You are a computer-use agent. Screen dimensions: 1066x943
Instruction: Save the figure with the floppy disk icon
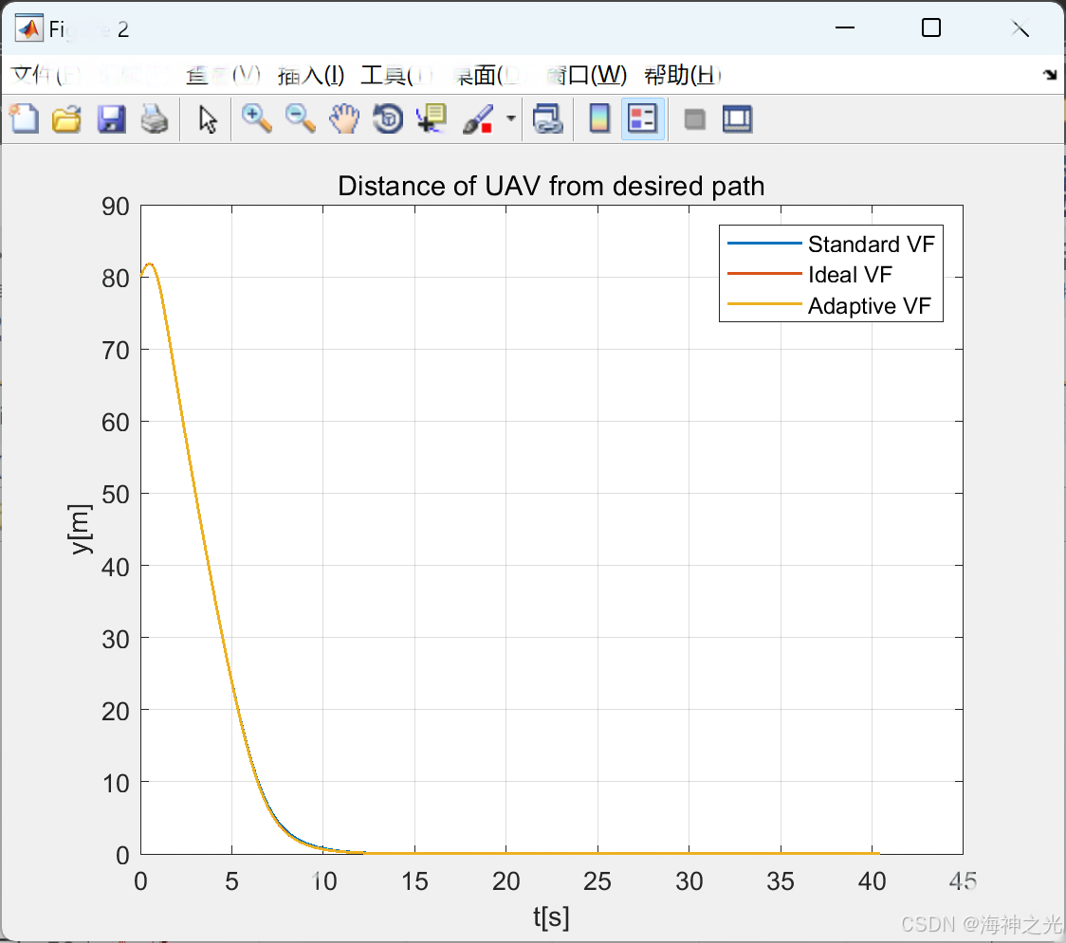(x=111, y=118)
